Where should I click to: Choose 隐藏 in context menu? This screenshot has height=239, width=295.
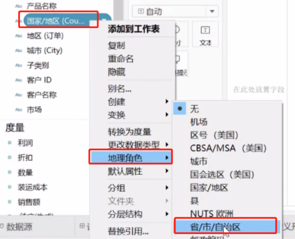click(x=116, y=72)
